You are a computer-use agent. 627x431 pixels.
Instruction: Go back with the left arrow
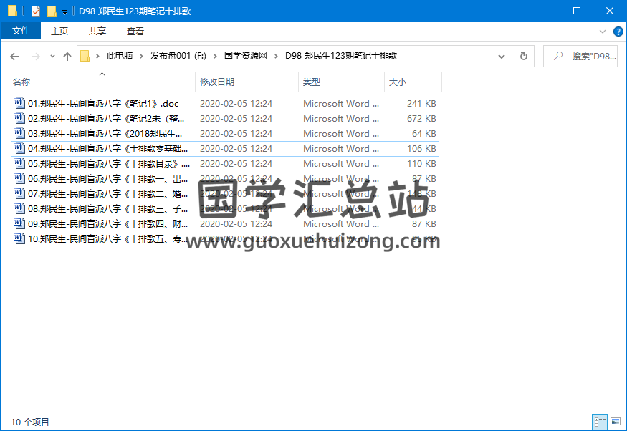click(x=14, y=57)
